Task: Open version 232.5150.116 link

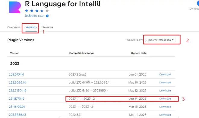Action: pos(17,91)
